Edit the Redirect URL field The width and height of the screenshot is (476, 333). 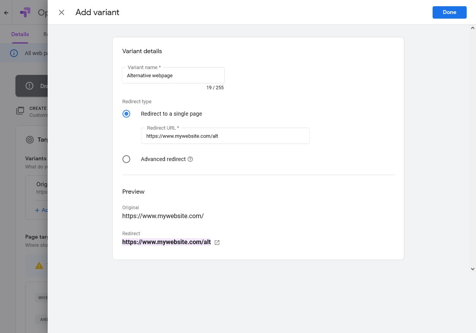225,136
